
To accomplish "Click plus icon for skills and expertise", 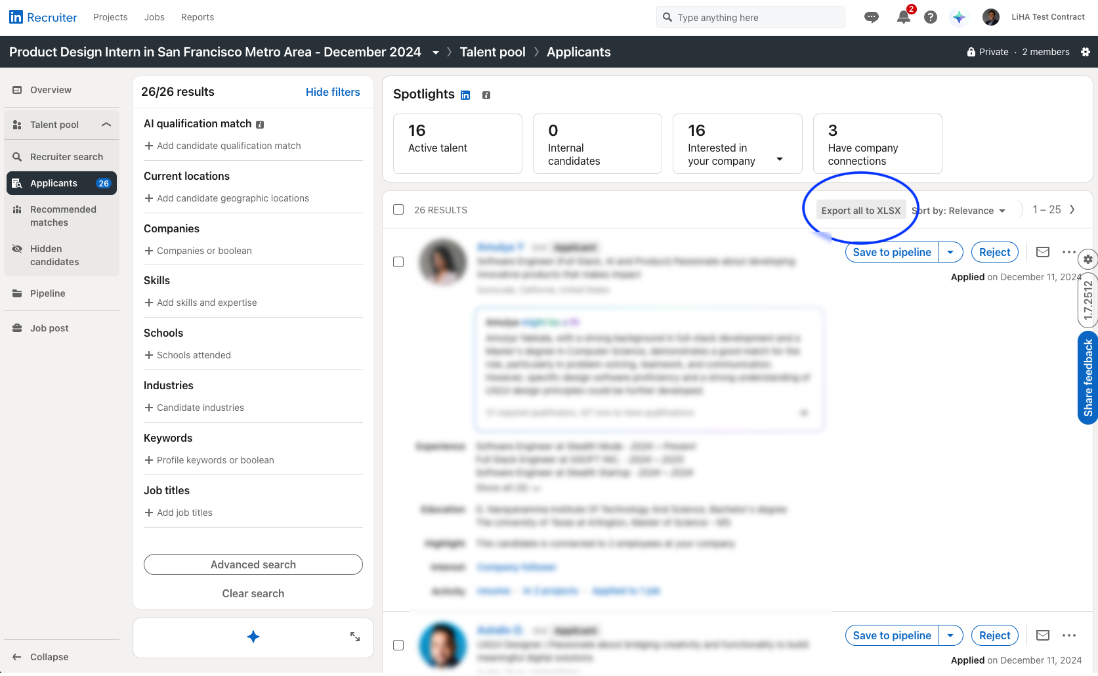I will click(149, 303).
